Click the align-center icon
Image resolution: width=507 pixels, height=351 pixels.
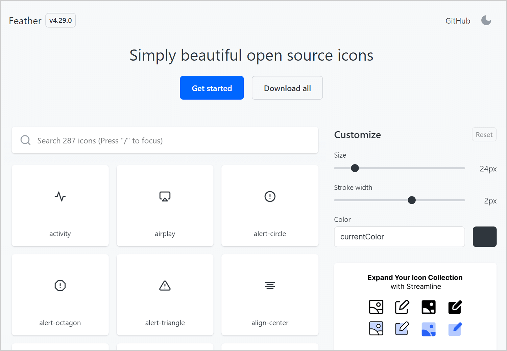(x=270, y=286)
